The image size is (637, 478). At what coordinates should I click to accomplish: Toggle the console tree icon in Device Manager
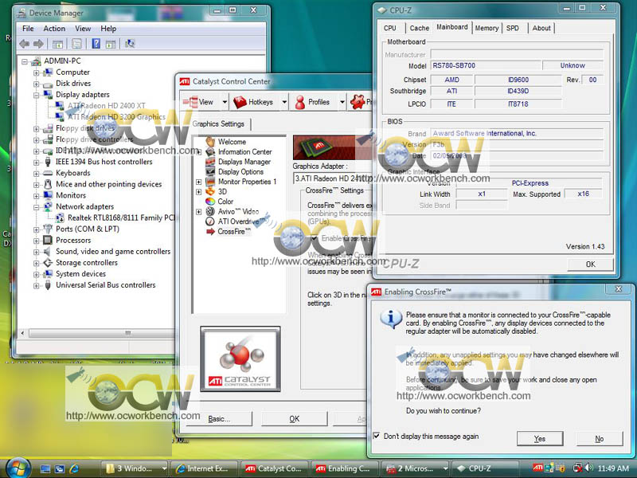[x=57, y=44]
